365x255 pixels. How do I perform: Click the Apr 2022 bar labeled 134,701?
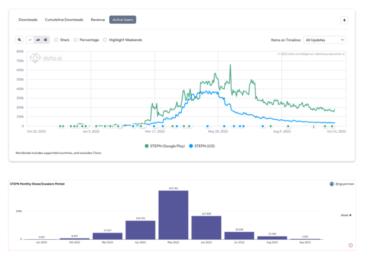coord(140,230)
